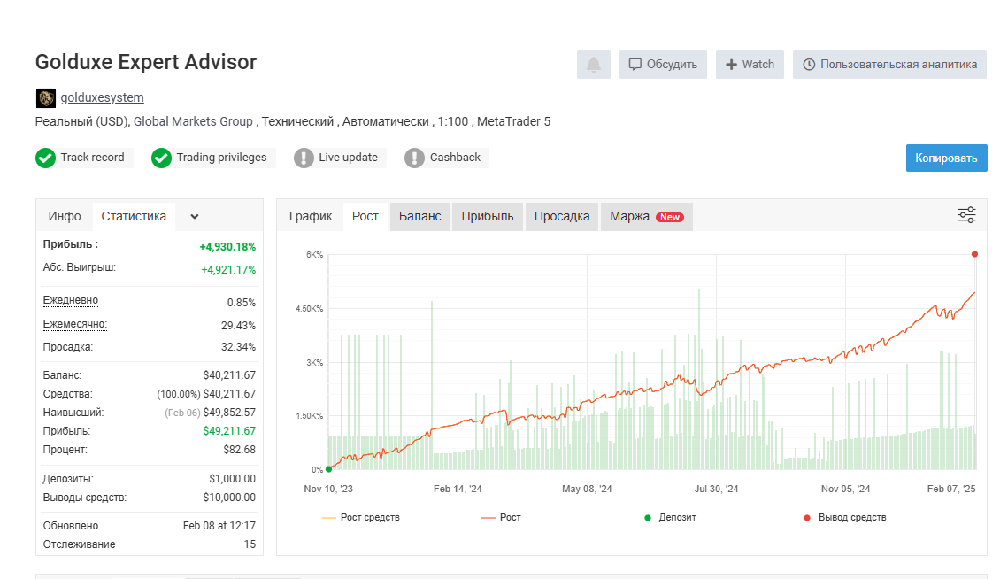Select the Просадка chart tab

click(x=562, y=216)
